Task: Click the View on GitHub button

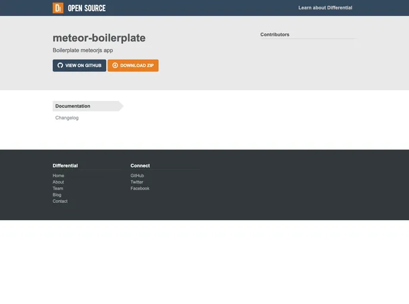Action: pos(79,65)
